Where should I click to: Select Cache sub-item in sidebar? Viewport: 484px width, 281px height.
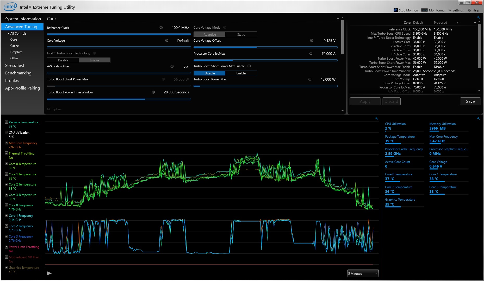[15, 46]
